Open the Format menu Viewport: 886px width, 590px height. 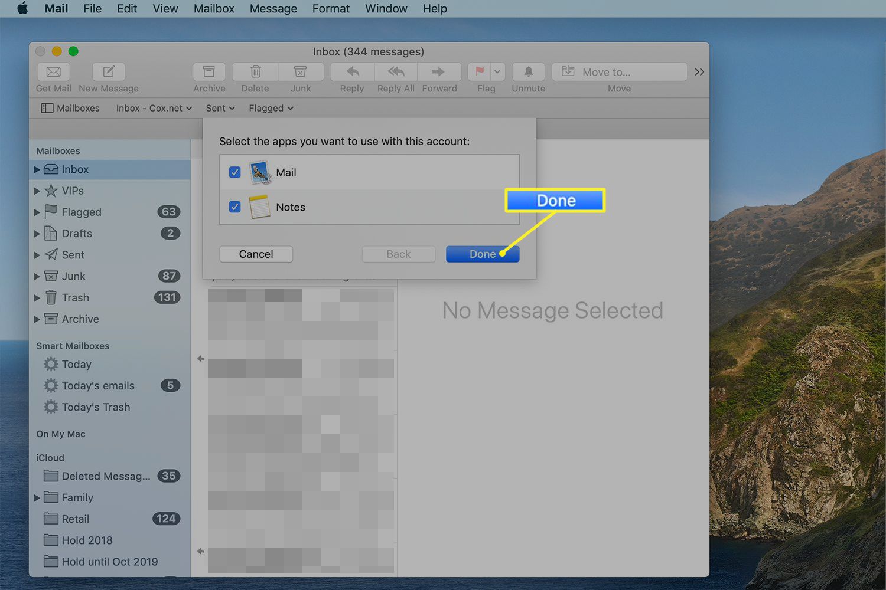[x=331, y=9]
